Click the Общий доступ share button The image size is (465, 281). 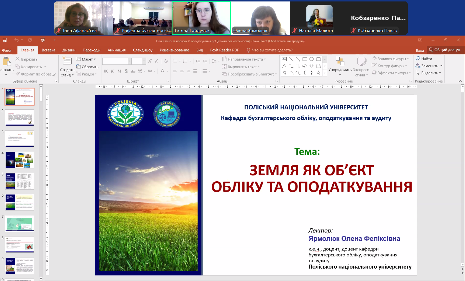pos(444,50)
